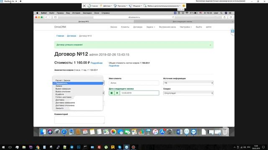The width and height of the screenshot is (268, 150).
Task: Open TeamViewer 'Просмотр' dropdown
Action: (x=121, y=6)
